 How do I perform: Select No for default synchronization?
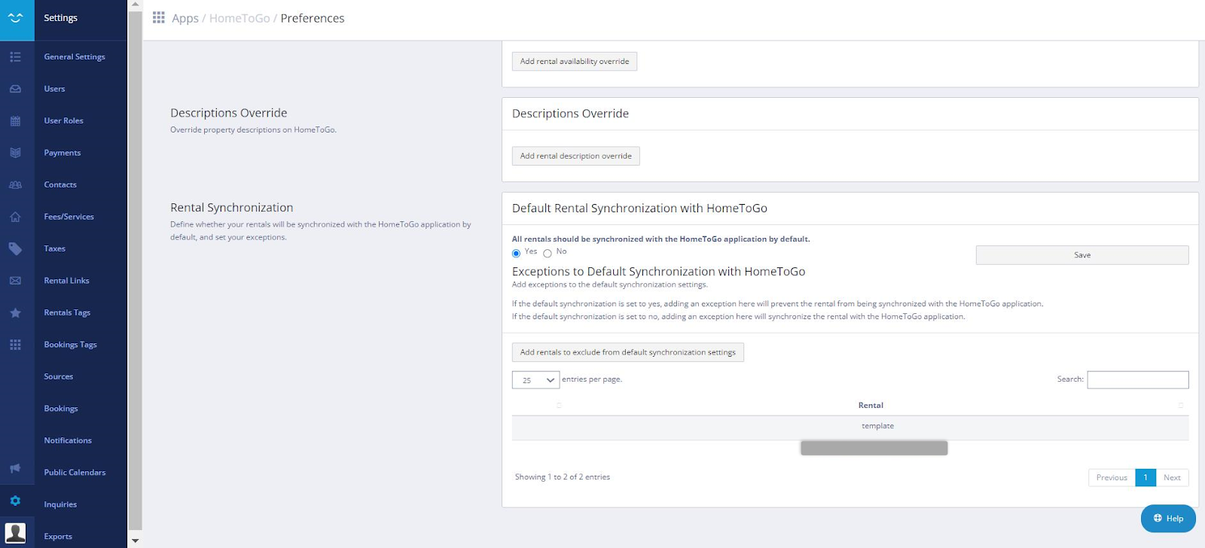[548, 254]
